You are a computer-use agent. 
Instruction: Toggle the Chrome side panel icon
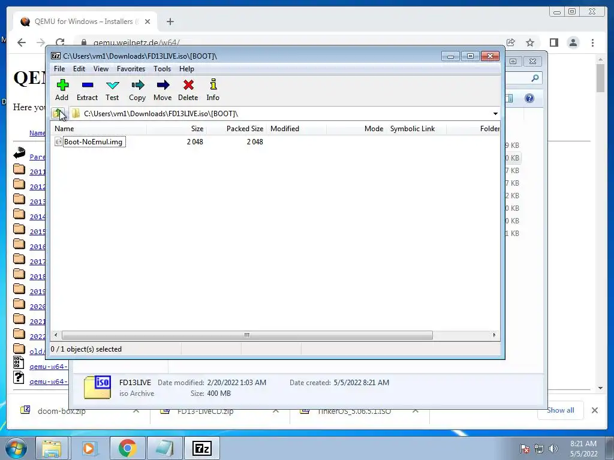click(553, 43)
